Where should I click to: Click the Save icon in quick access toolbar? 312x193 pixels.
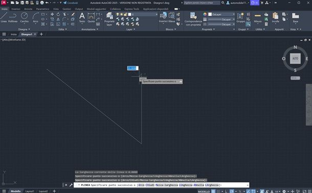23,3
